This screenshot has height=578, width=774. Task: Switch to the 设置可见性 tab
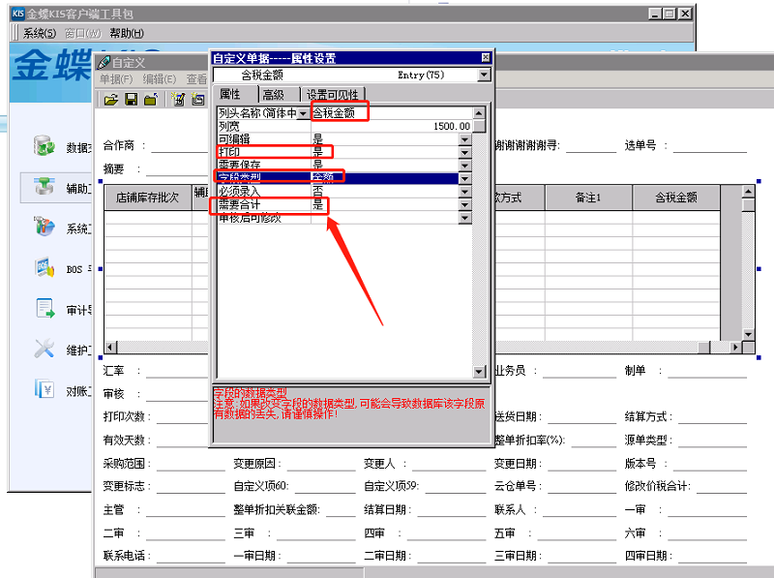coord(332,94)
